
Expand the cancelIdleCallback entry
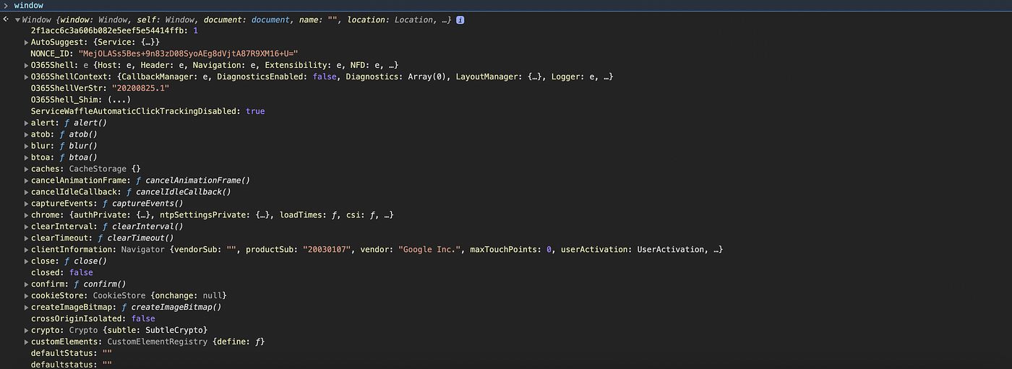26,192
